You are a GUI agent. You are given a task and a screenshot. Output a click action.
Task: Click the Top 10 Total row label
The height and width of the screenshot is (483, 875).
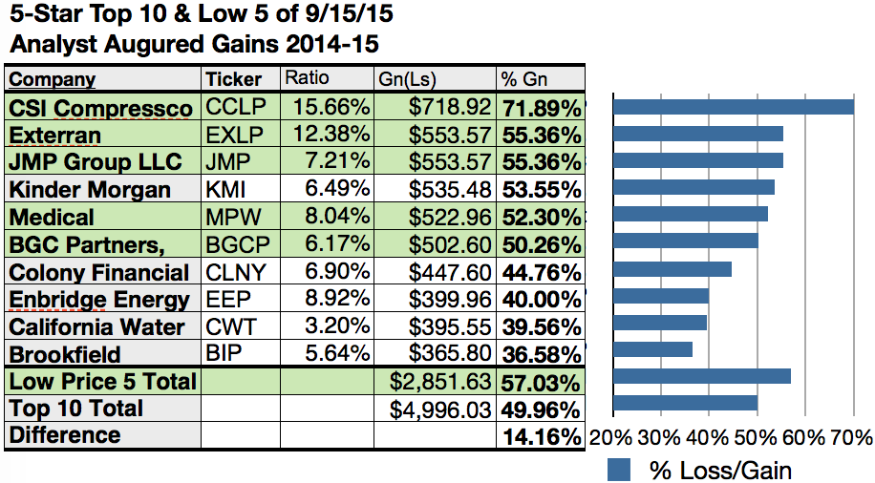coord(75,409)
